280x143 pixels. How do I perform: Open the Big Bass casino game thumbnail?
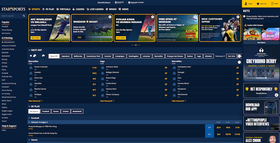coord(252,34)
